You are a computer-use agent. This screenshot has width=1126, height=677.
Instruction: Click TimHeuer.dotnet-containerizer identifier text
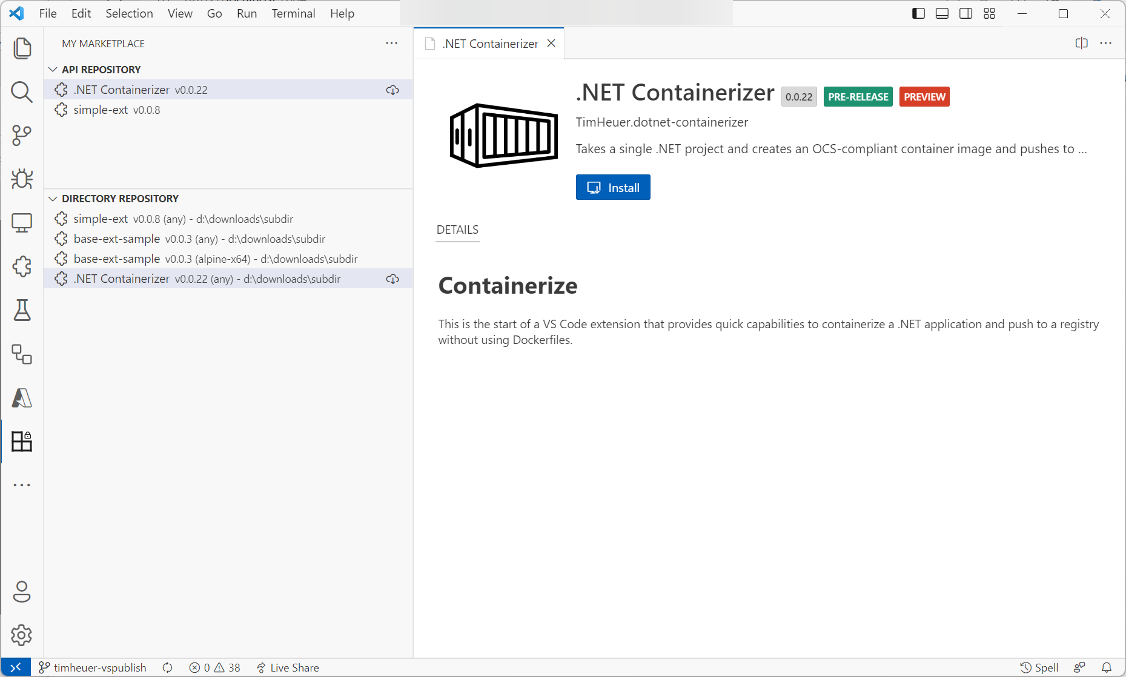(x=661, y=122)
